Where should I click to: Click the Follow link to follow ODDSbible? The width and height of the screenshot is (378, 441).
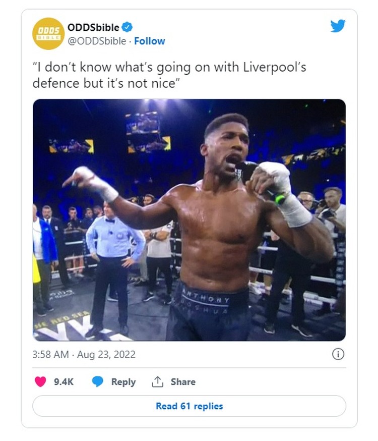(149, 41)
